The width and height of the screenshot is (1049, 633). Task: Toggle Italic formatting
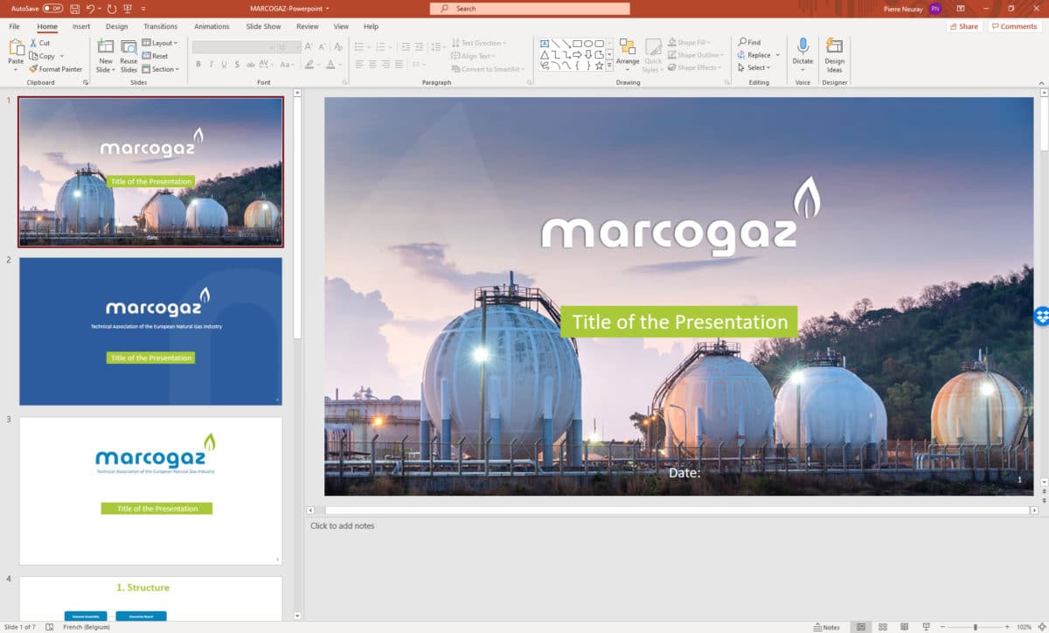(211, 64)
